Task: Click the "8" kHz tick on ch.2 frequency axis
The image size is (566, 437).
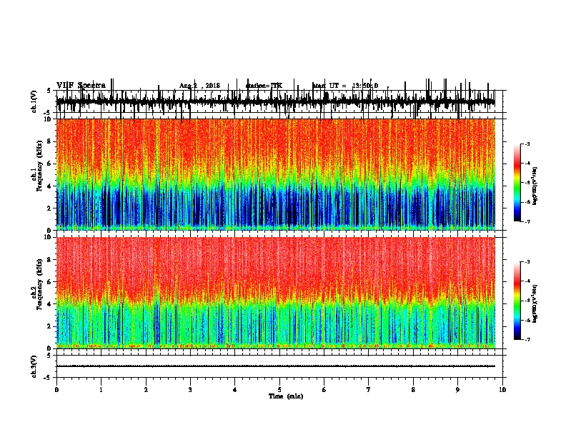Action: pos(49,260)
